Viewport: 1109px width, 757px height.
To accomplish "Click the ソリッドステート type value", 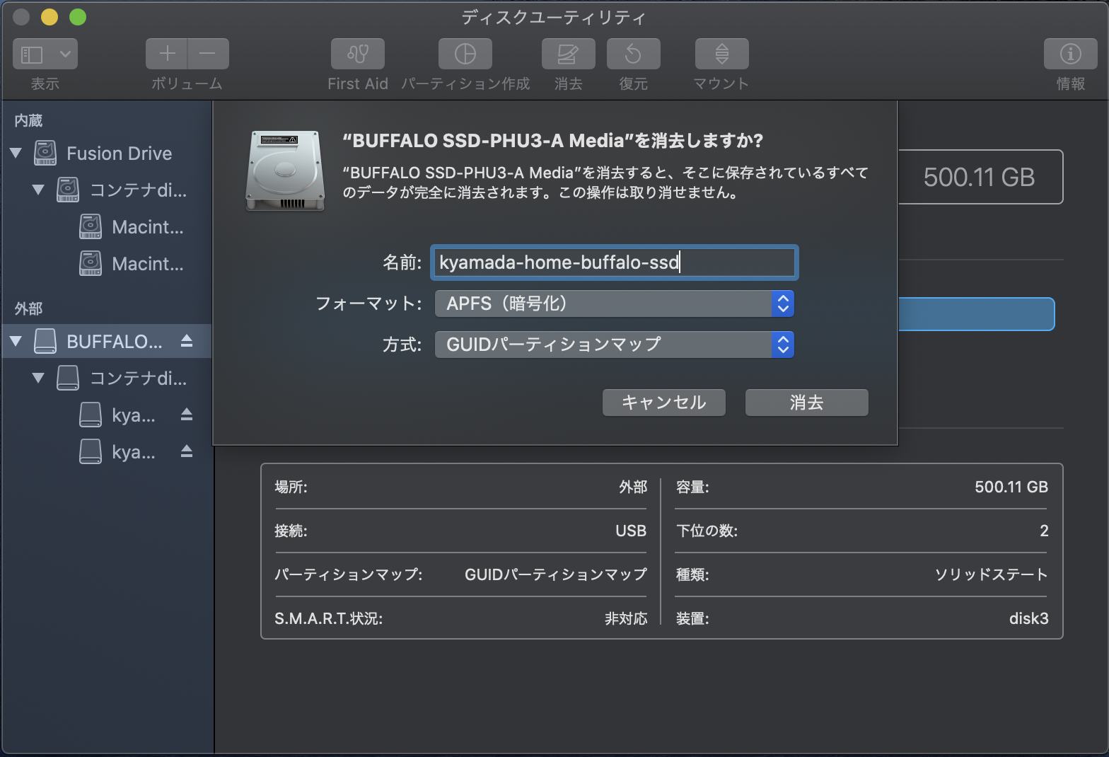I will tap(991, 574).
